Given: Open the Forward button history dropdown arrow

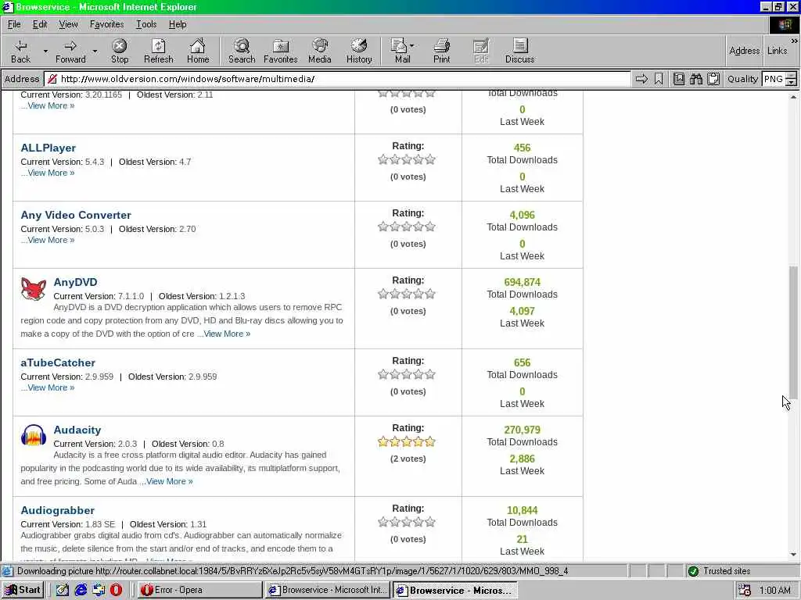Looking at the screenshot, I should click(95, 51).
